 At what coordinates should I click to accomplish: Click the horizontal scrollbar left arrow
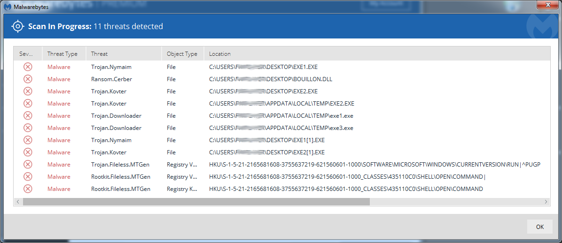click(17, 202)
